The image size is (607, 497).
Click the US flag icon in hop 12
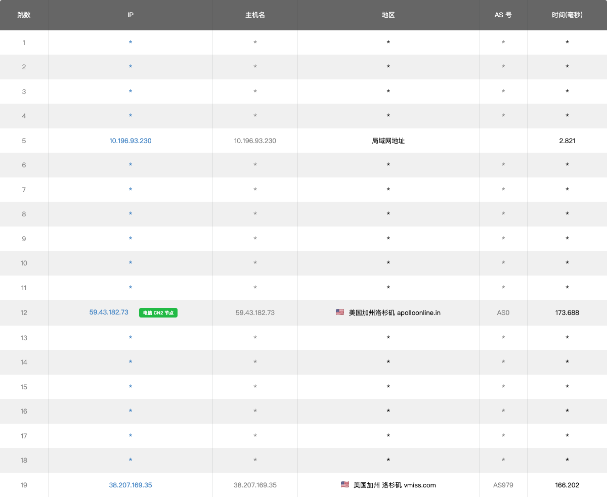(x=340, y=312)
